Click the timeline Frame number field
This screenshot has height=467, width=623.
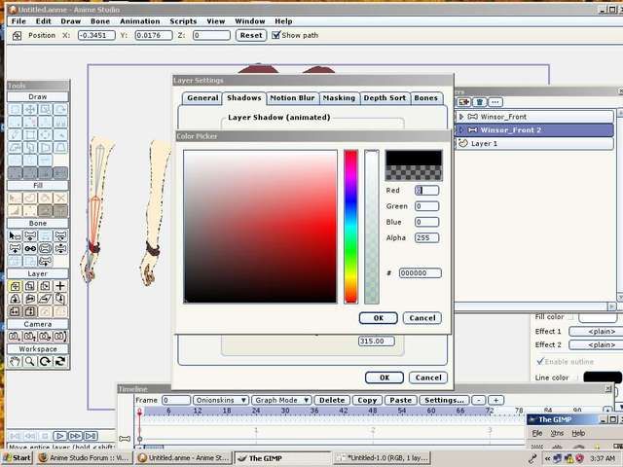(x=176, y=400)
